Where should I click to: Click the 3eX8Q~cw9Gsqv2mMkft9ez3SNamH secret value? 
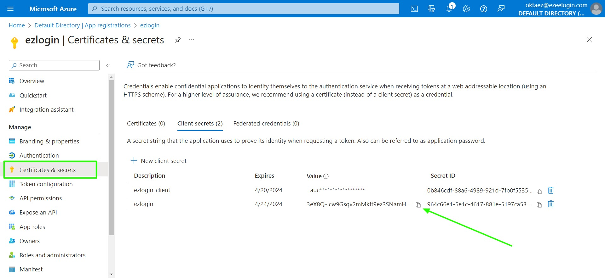click(x=359, y=204)
